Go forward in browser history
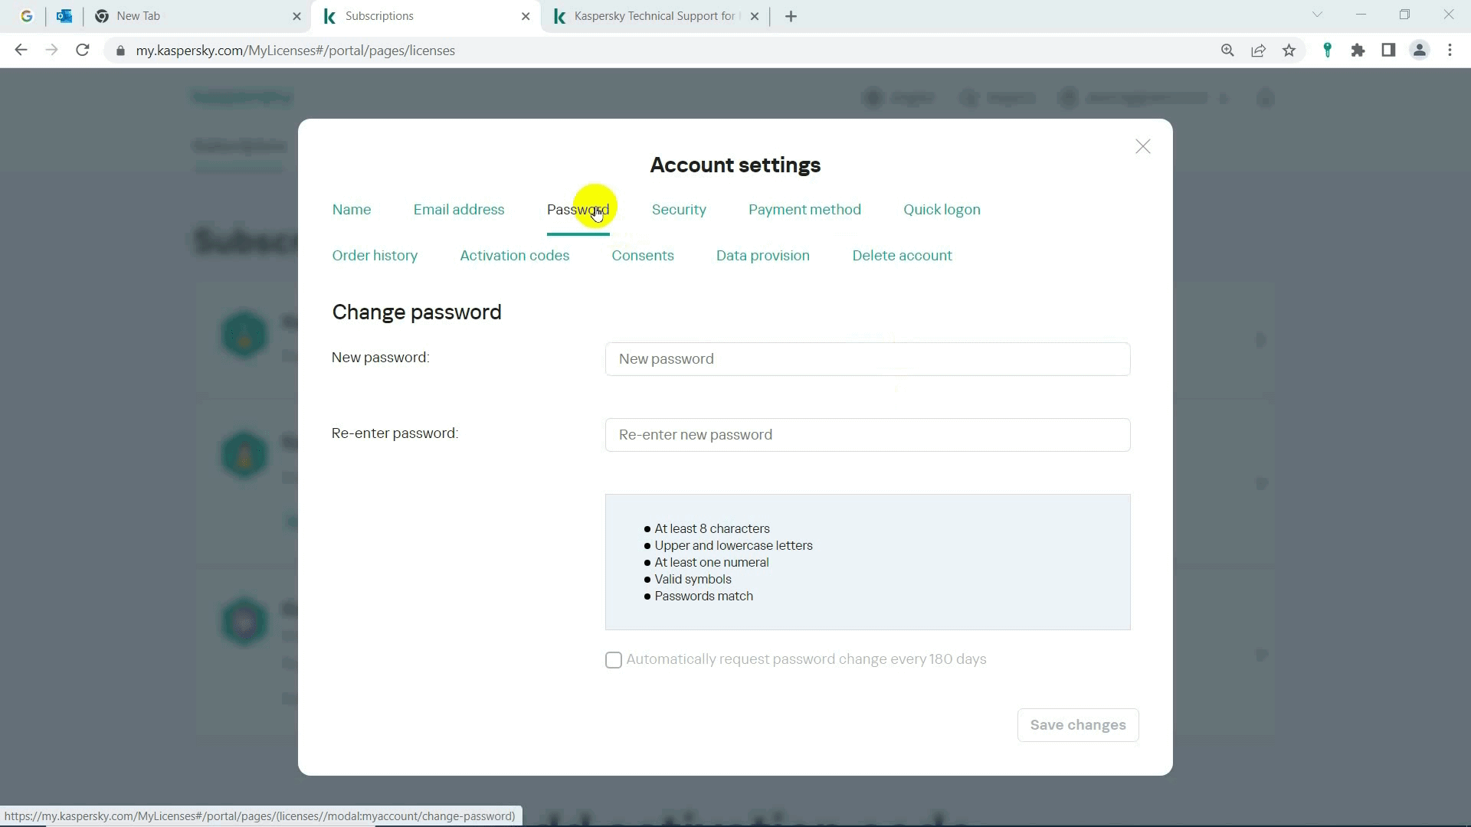Screen dimensions: 1471x827 coord(51,51)
